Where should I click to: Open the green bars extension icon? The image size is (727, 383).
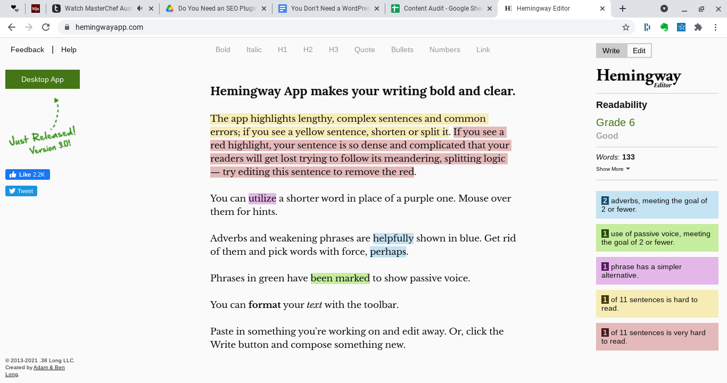pyautogui.click(x=647, y=27)
